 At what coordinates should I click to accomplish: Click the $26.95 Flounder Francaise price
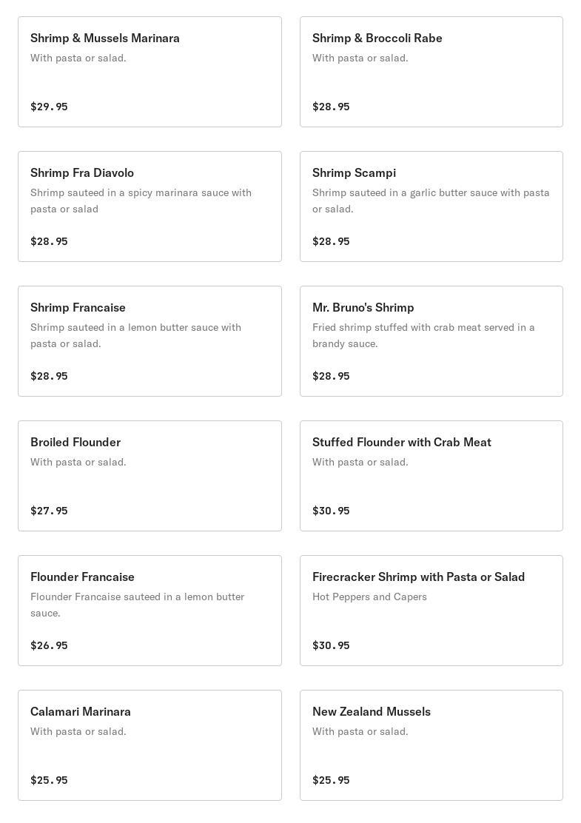pyautogui.click(x=49, y=645)
